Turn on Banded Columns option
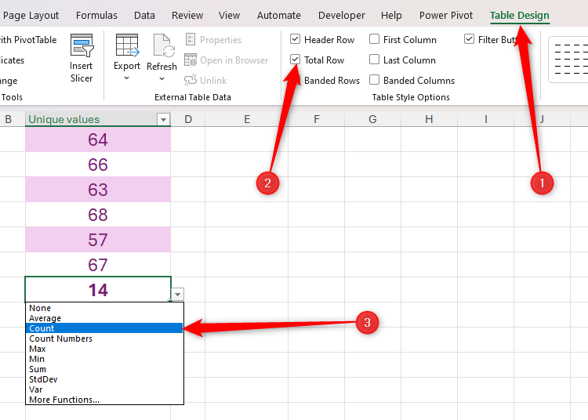Viewport: 588px width, 420px height. pyautogui.click(x=375, y=80)
